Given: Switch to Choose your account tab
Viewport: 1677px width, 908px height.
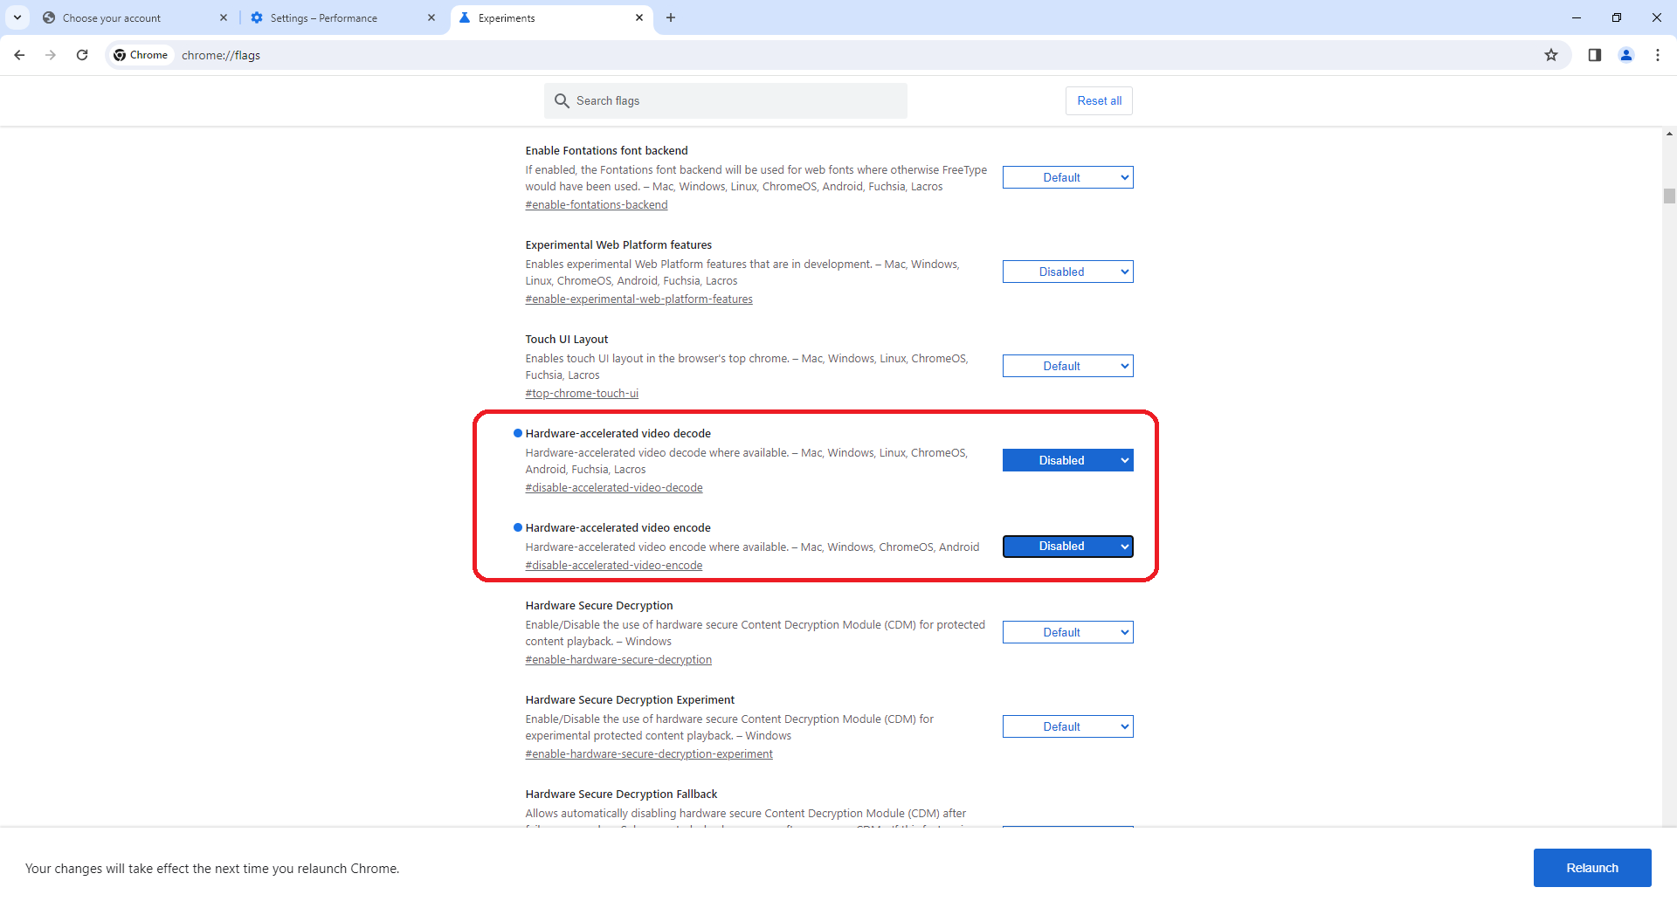Looking at the screenshot, I should pos(131,17).
